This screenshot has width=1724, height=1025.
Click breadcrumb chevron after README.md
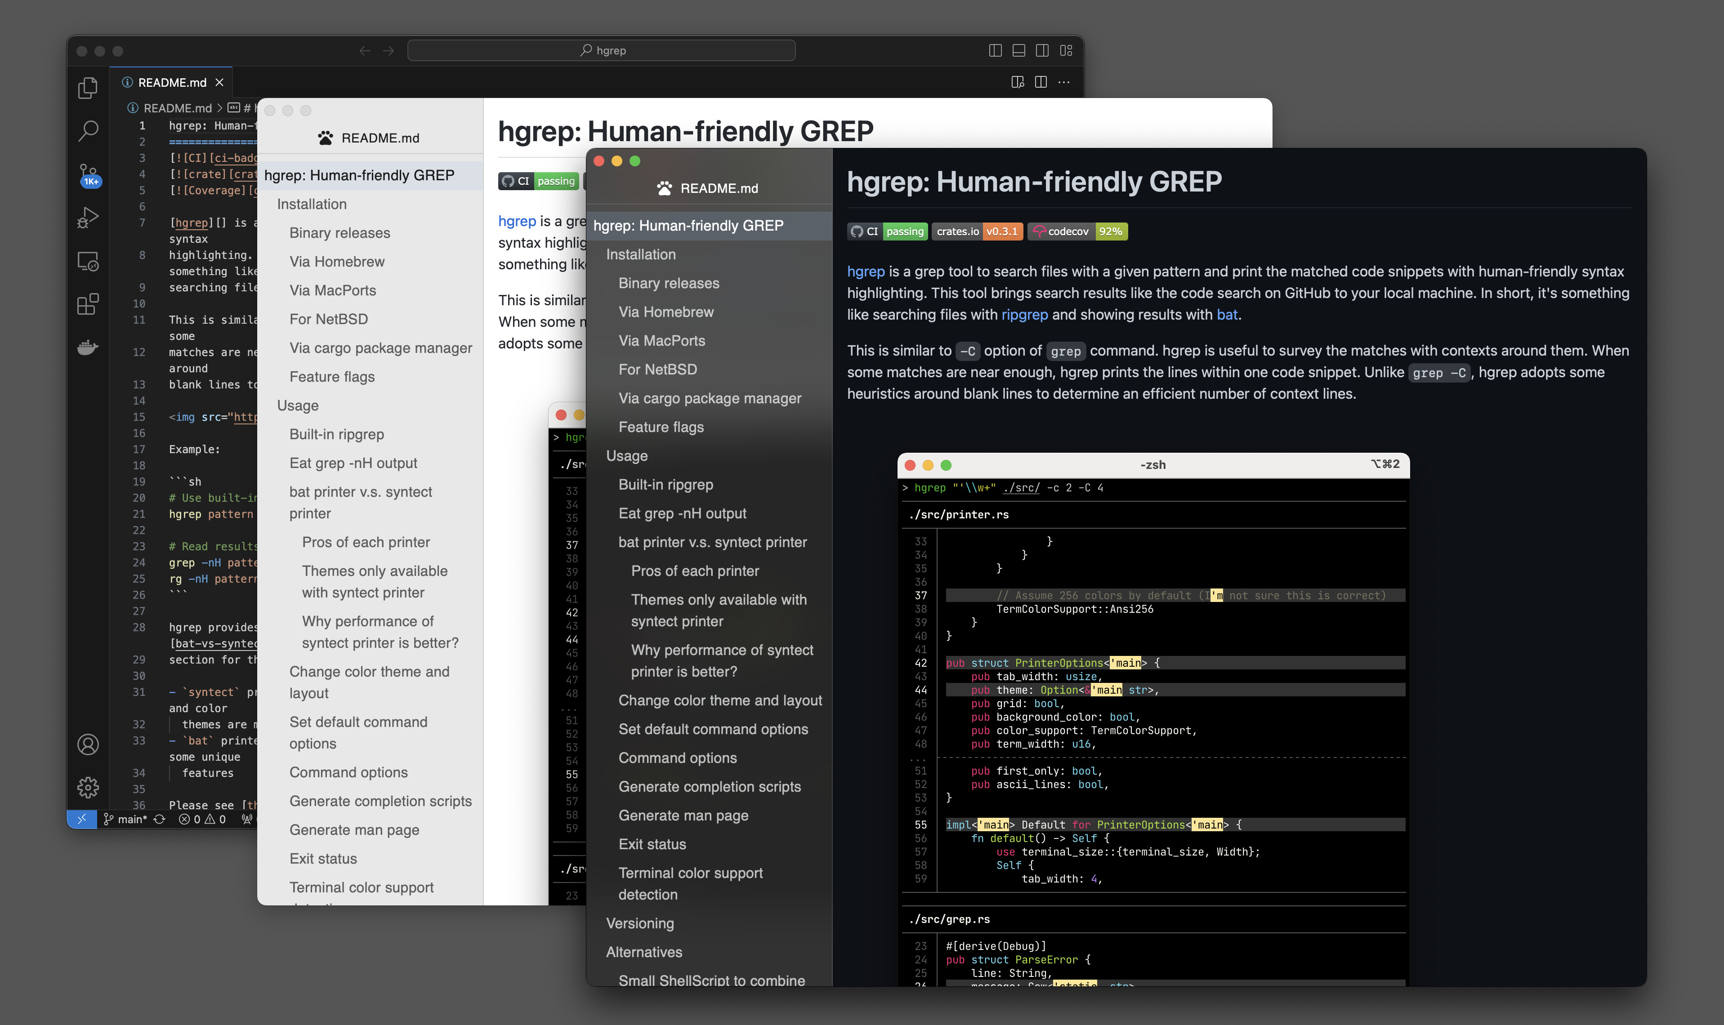click(x=219, y=108)
